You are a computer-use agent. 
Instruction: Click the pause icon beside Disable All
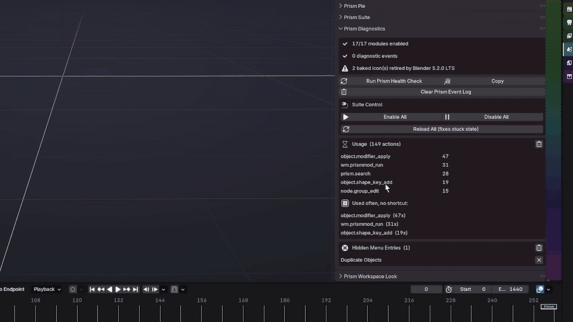(x=447, y=117)
